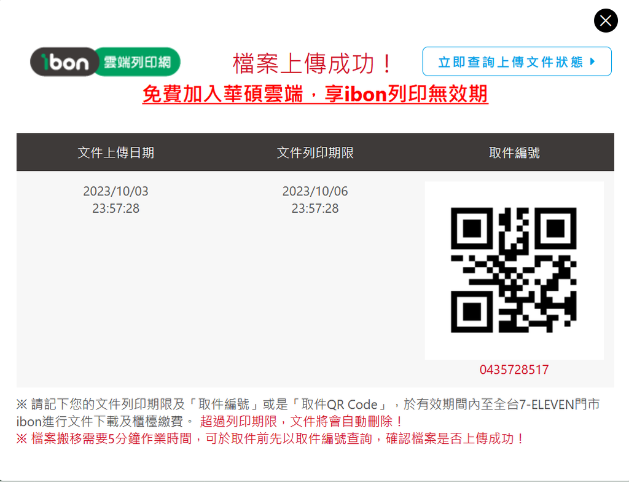Open the 免費加入華碩雲端 promotional link
Screen dimensions: 629x482
pos(315,94)
